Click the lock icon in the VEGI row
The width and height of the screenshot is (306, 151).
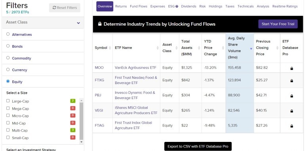click(292, 111)
